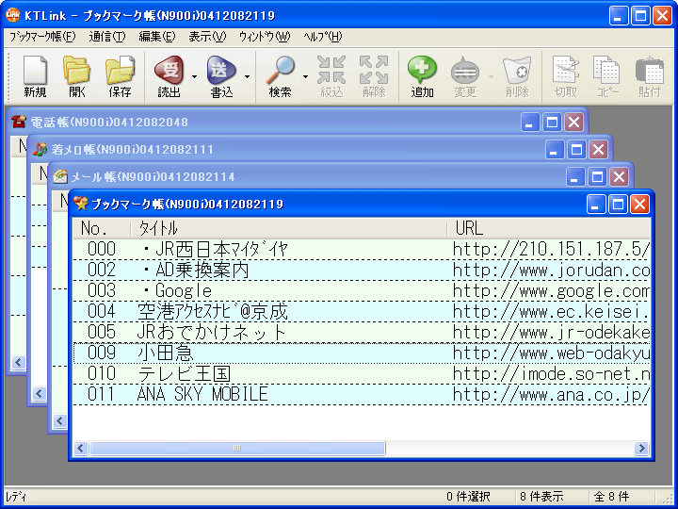This screenshot has width=678, height=509.
Task: Select bookmark row ・Google
Action: tap(362, 290)
